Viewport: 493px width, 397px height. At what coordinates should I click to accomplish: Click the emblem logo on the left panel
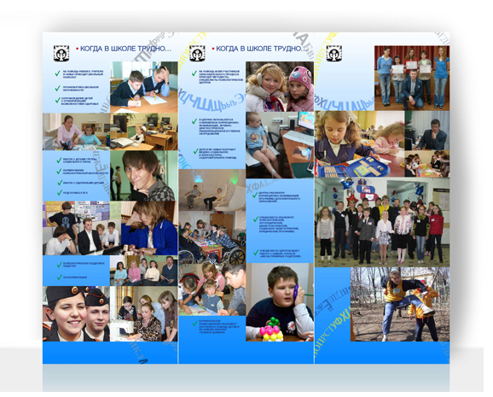[61, 53]
